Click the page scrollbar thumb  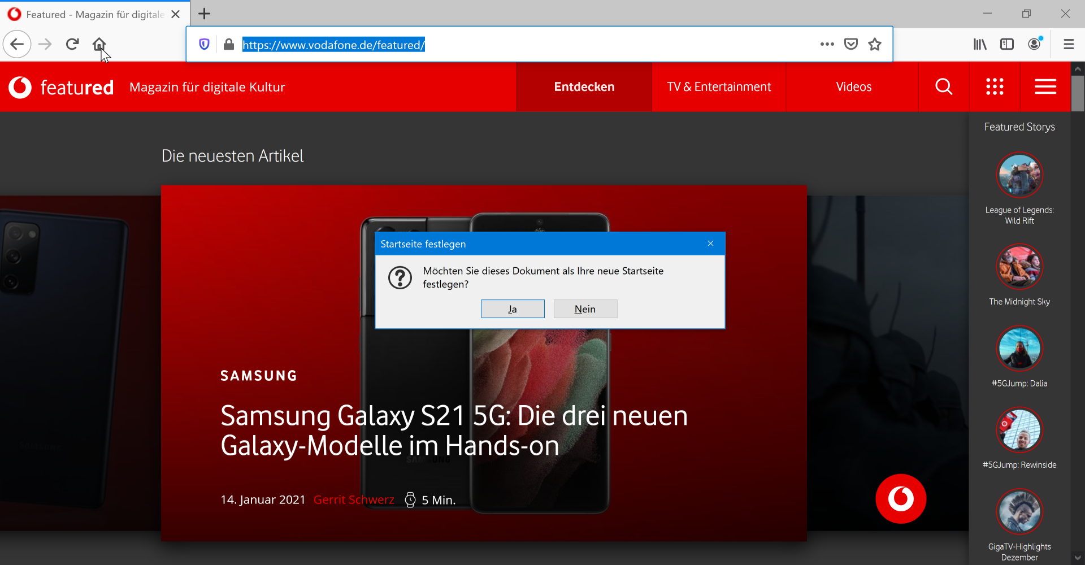1078,94
